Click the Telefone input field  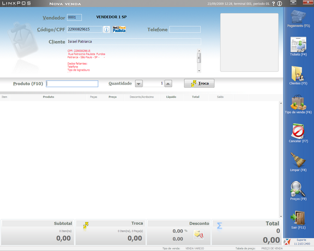185,29
